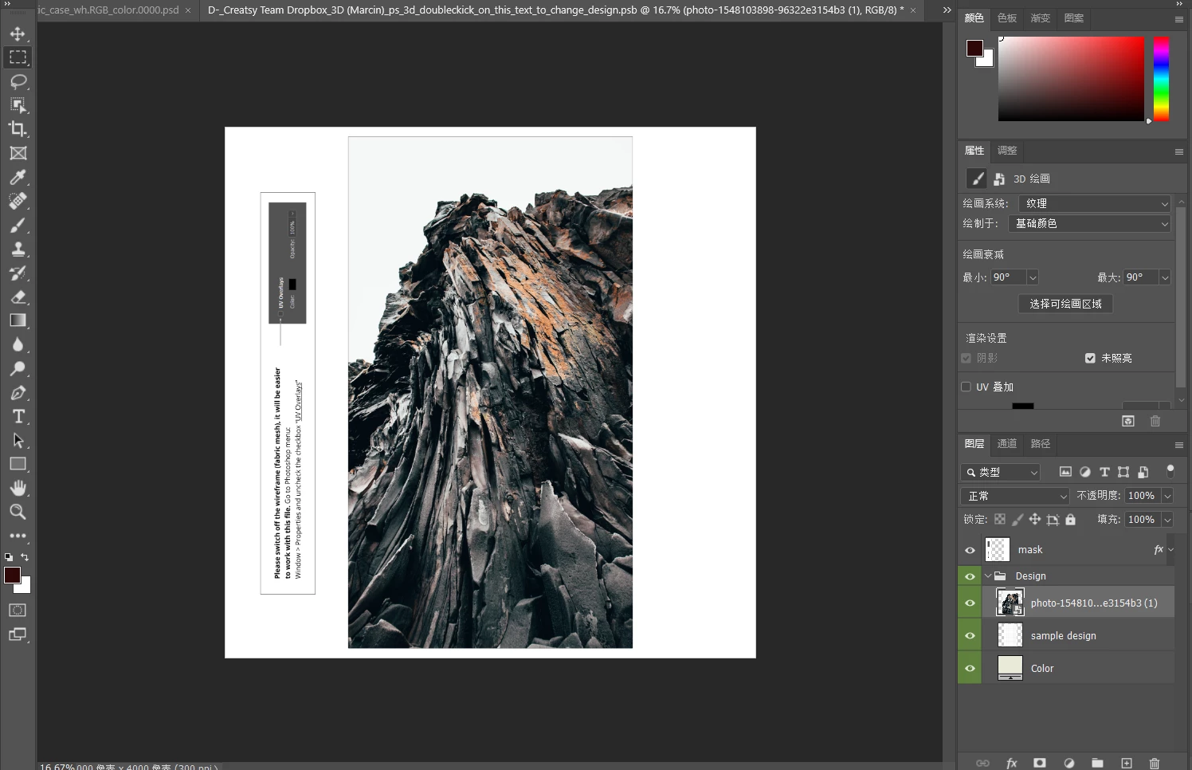Activate the Zoom tool

(18, 512)
